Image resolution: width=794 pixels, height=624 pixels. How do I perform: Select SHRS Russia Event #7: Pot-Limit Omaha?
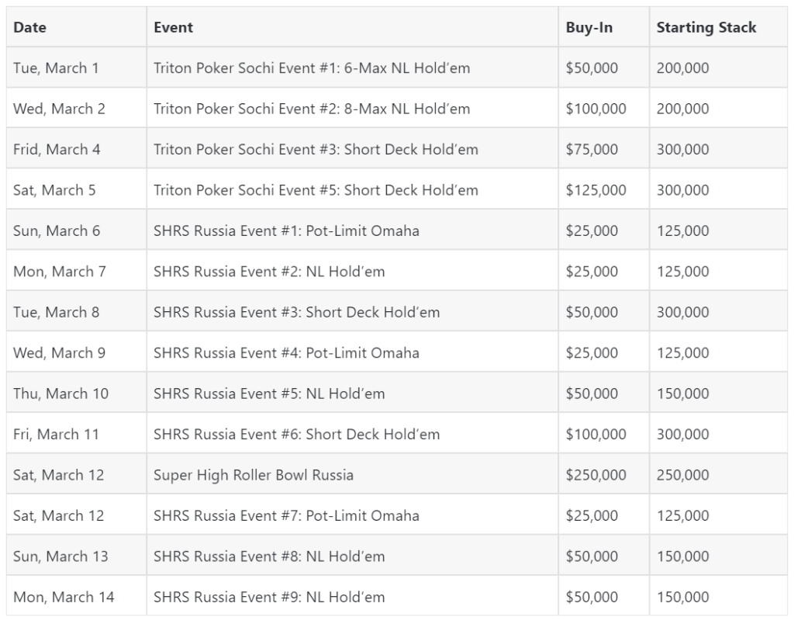[286, 516]
